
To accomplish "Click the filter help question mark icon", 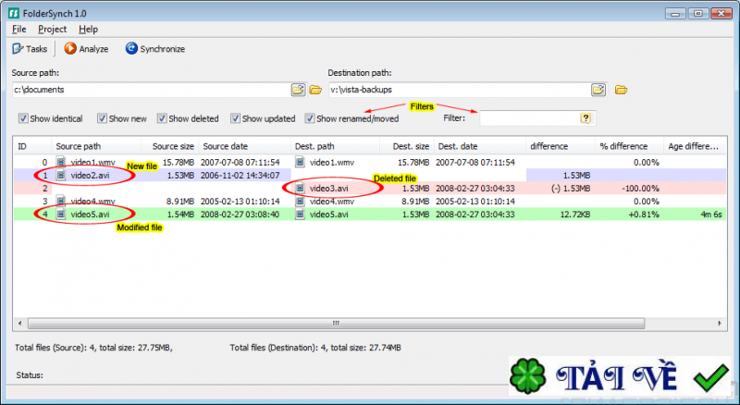I will 586,118.
